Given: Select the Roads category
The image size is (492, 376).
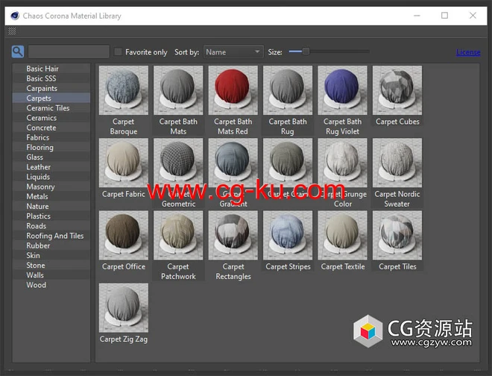Looking at the screenshot, I should tap(51, 226).
